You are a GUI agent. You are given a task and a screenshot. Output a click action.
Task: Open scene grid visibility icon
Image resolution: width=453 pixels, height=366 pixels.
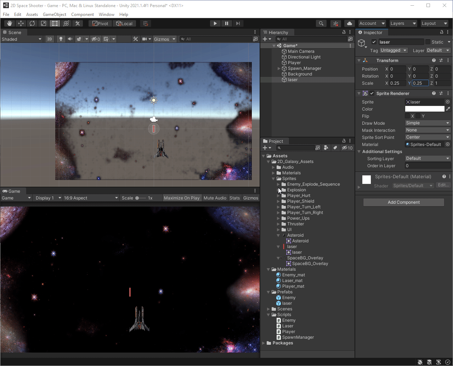[106, 39]
